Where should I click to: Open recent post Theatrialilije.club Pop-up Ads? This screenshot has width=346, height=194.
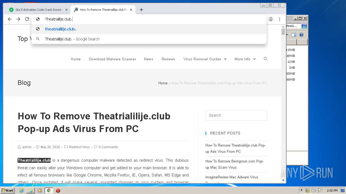pyautogui.click(x=235, y=148)
